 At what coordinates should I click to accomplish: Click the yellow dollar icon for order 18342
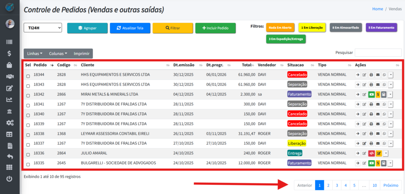pos(378,94)
